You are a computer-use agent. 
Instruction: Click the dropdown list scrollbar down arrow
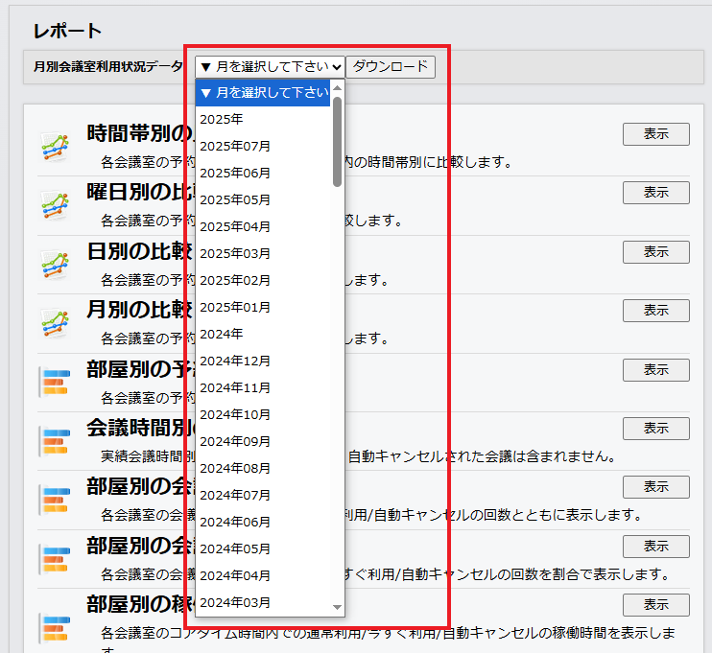337,607
